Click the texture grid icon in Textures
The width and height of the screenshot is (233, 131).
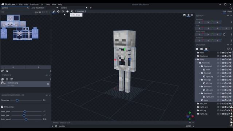click(12, 79)
